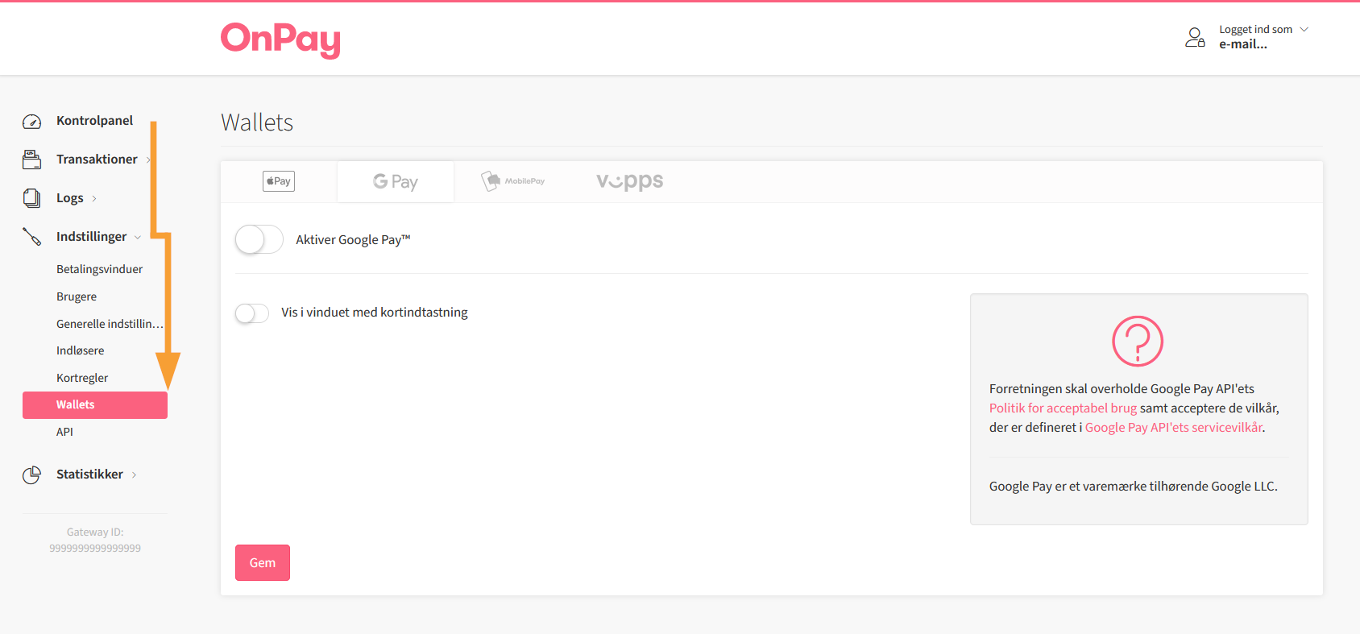
Task: Open Betalingsvinduer settings
Action: pyautogui.click(x=99, y=269)
